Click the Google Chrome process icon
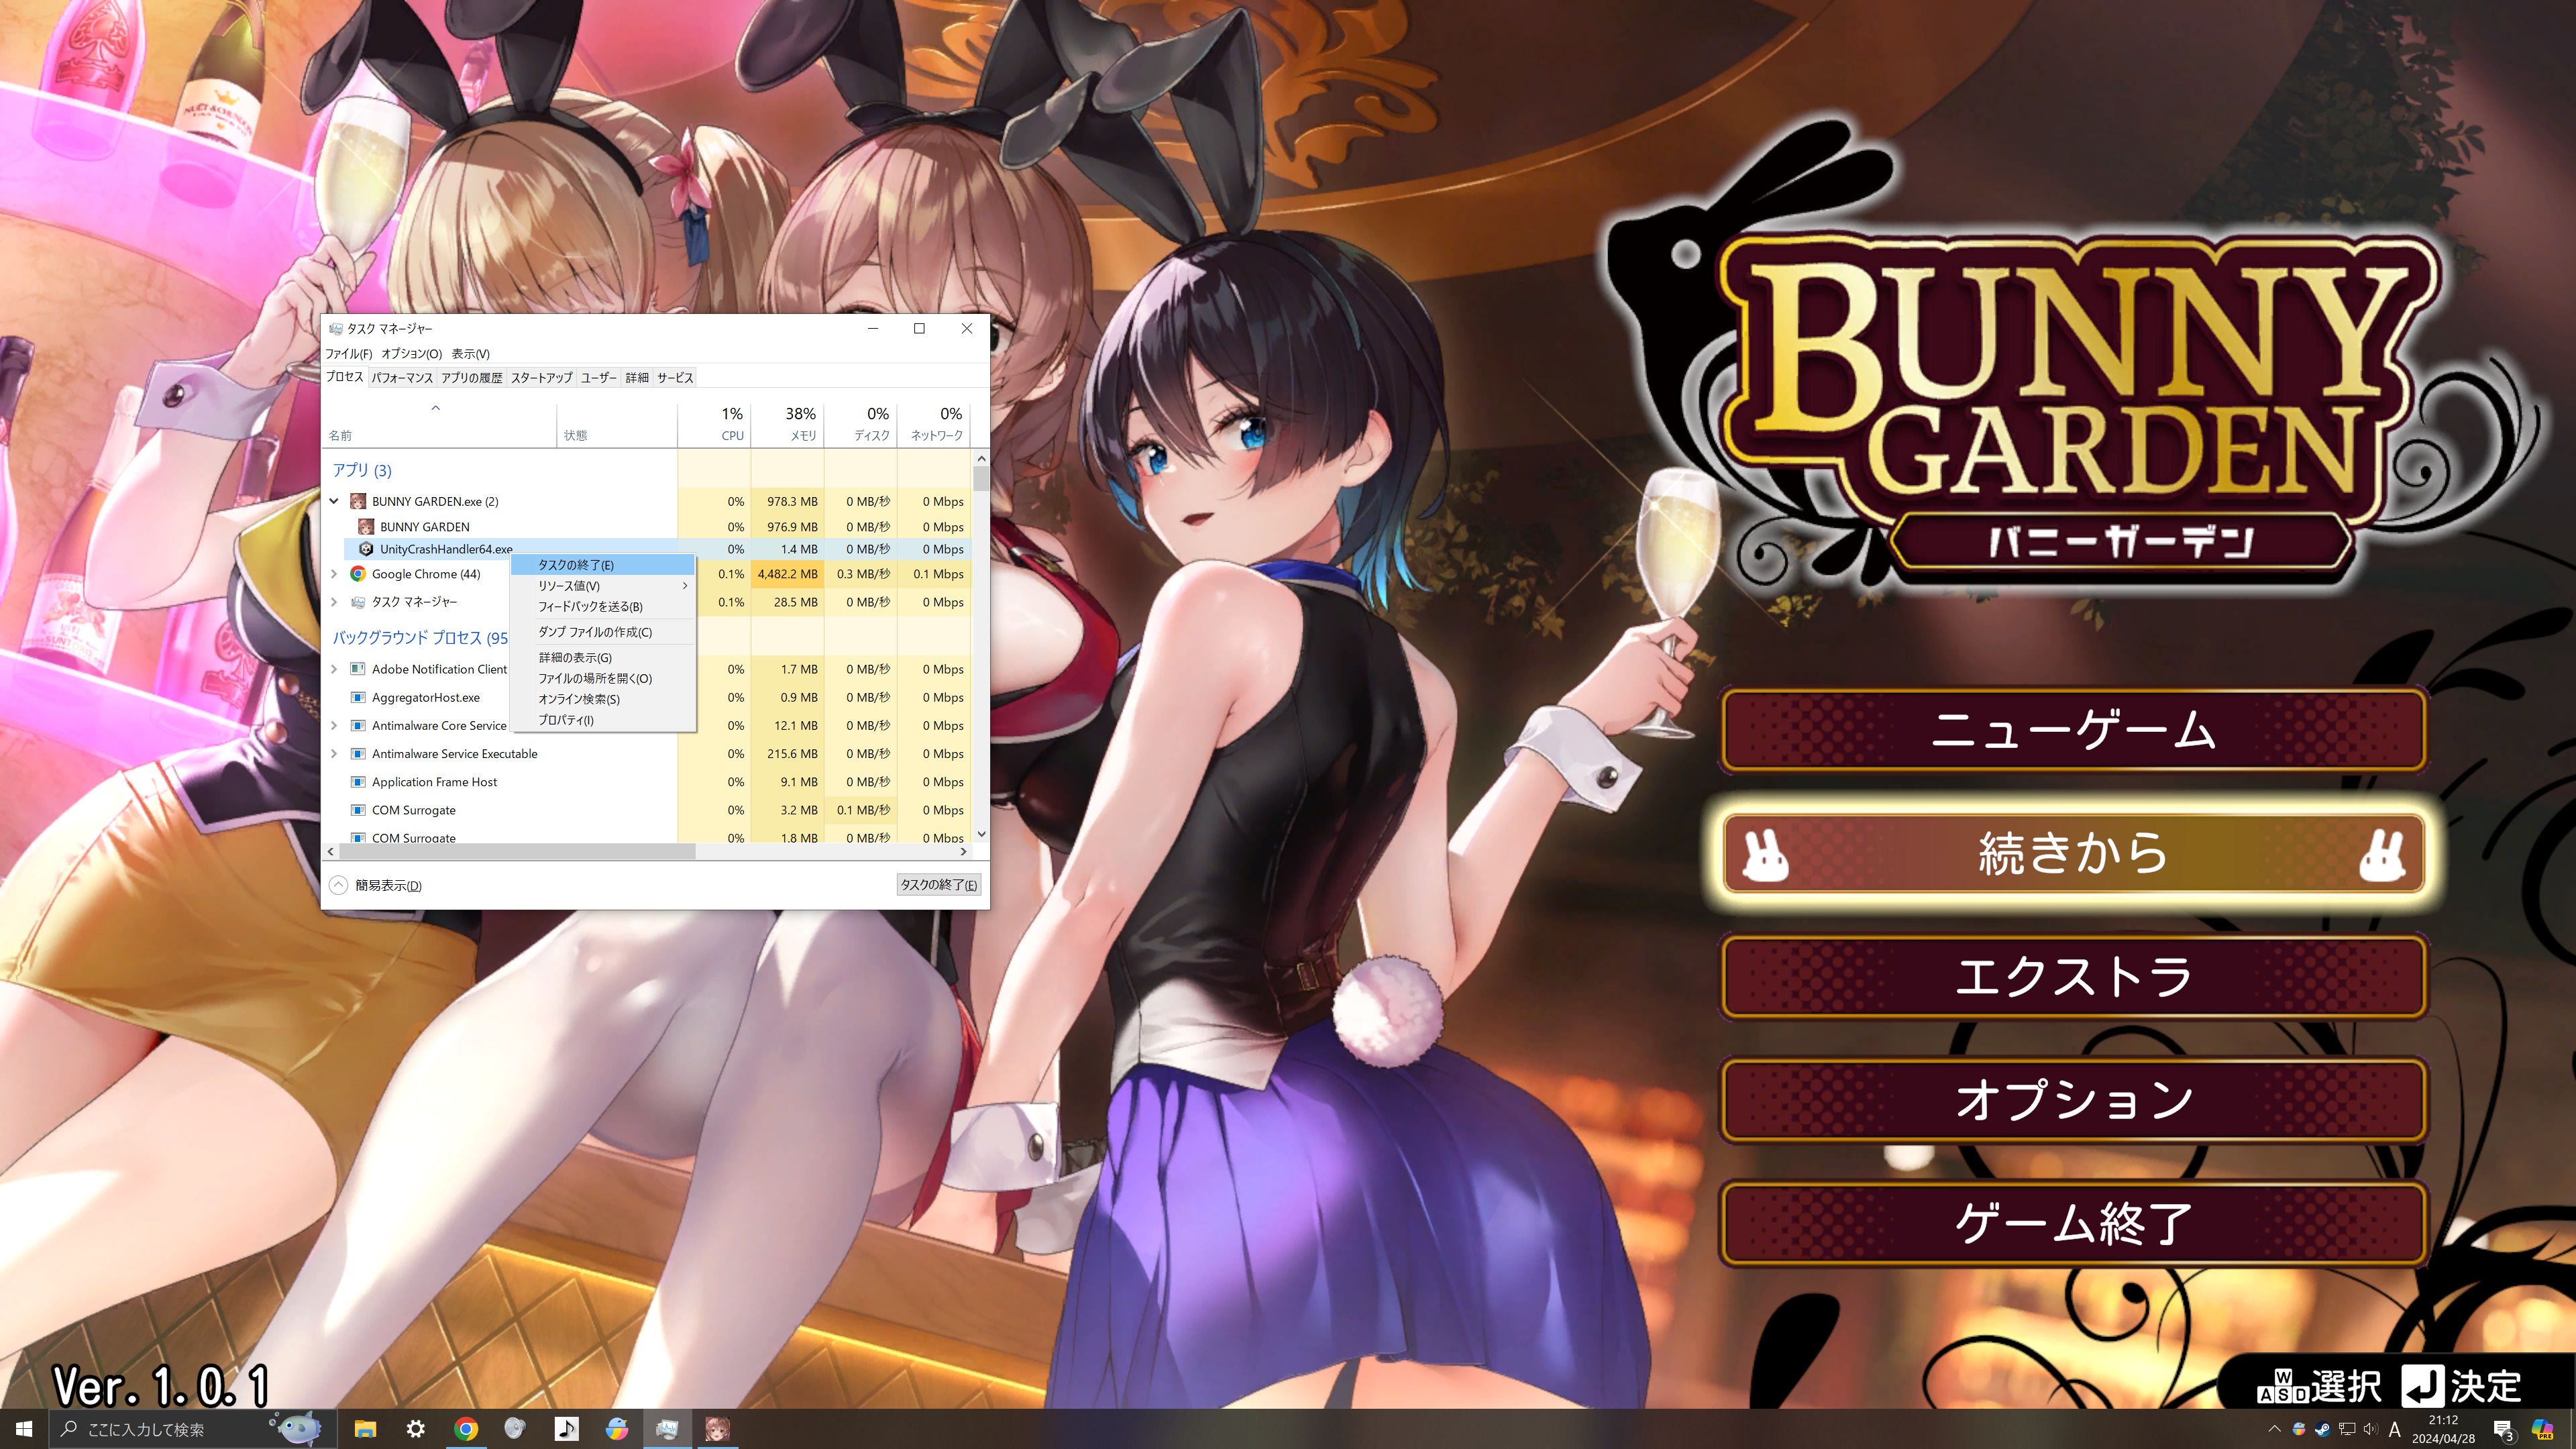 pos(357,574)
